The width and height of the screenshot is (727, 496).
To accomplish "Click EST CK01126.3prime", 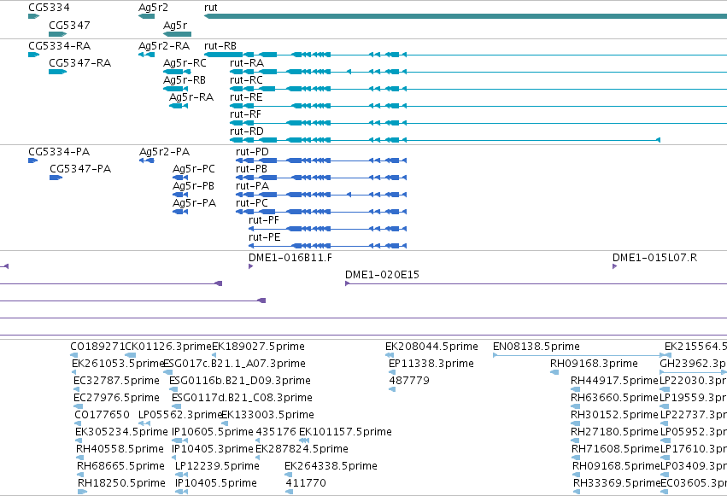I will point(169,347).
